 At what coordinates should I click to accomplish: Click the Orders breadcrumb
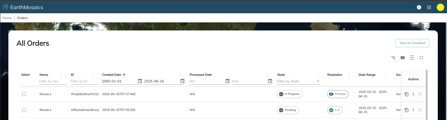click(22, 18)
